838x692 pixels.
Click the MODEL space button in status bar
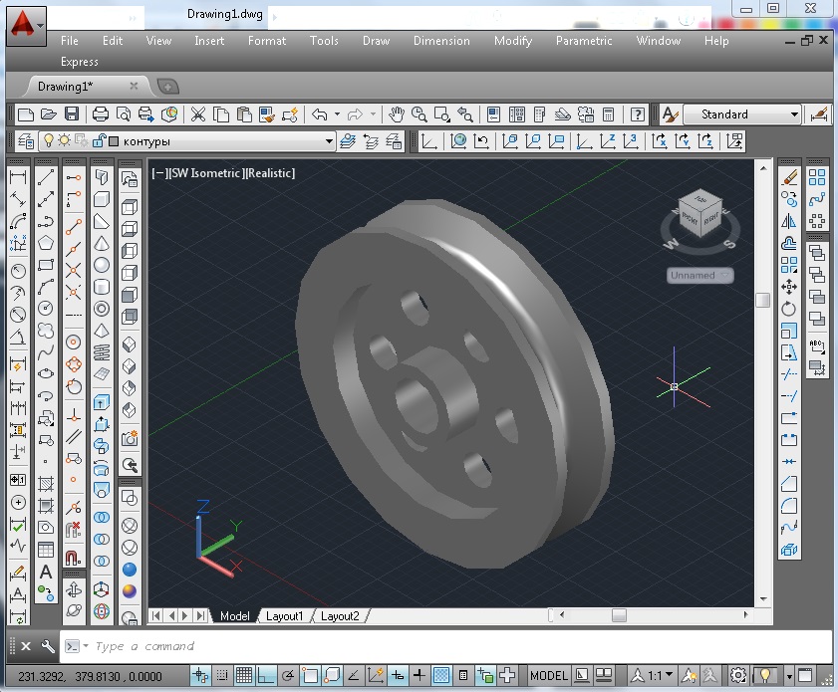point(548,676)
